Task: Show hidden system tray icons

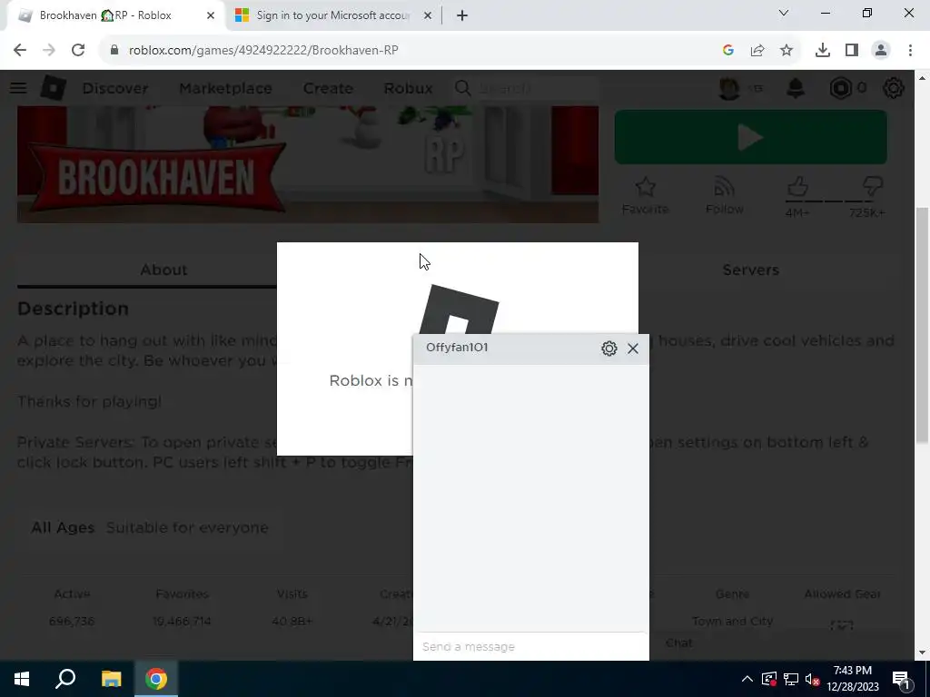Action: 747,679
